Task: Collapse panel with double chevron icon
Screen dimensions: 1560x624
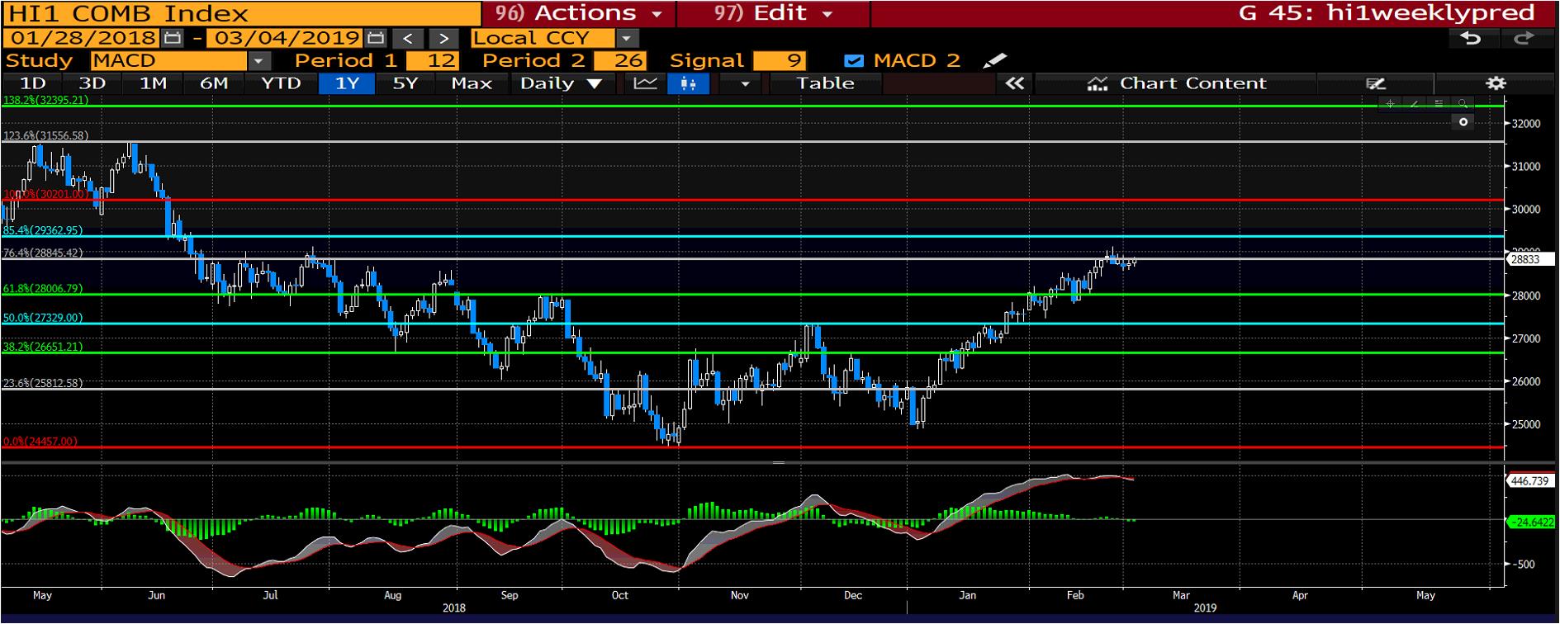Action: pyautogui.click(x=1014, y=83)
